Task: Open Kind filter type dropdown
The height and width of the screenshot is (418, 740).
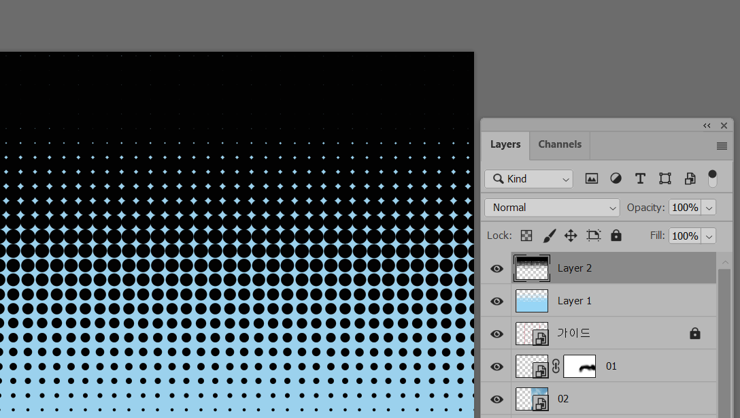Action: 528,179
